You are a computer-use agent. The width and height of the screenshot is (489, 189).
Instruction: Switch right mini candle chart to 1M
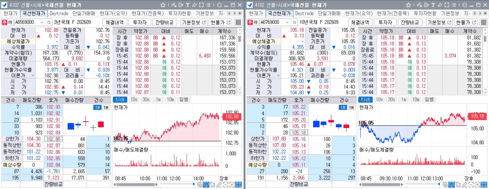click(351, 107)
